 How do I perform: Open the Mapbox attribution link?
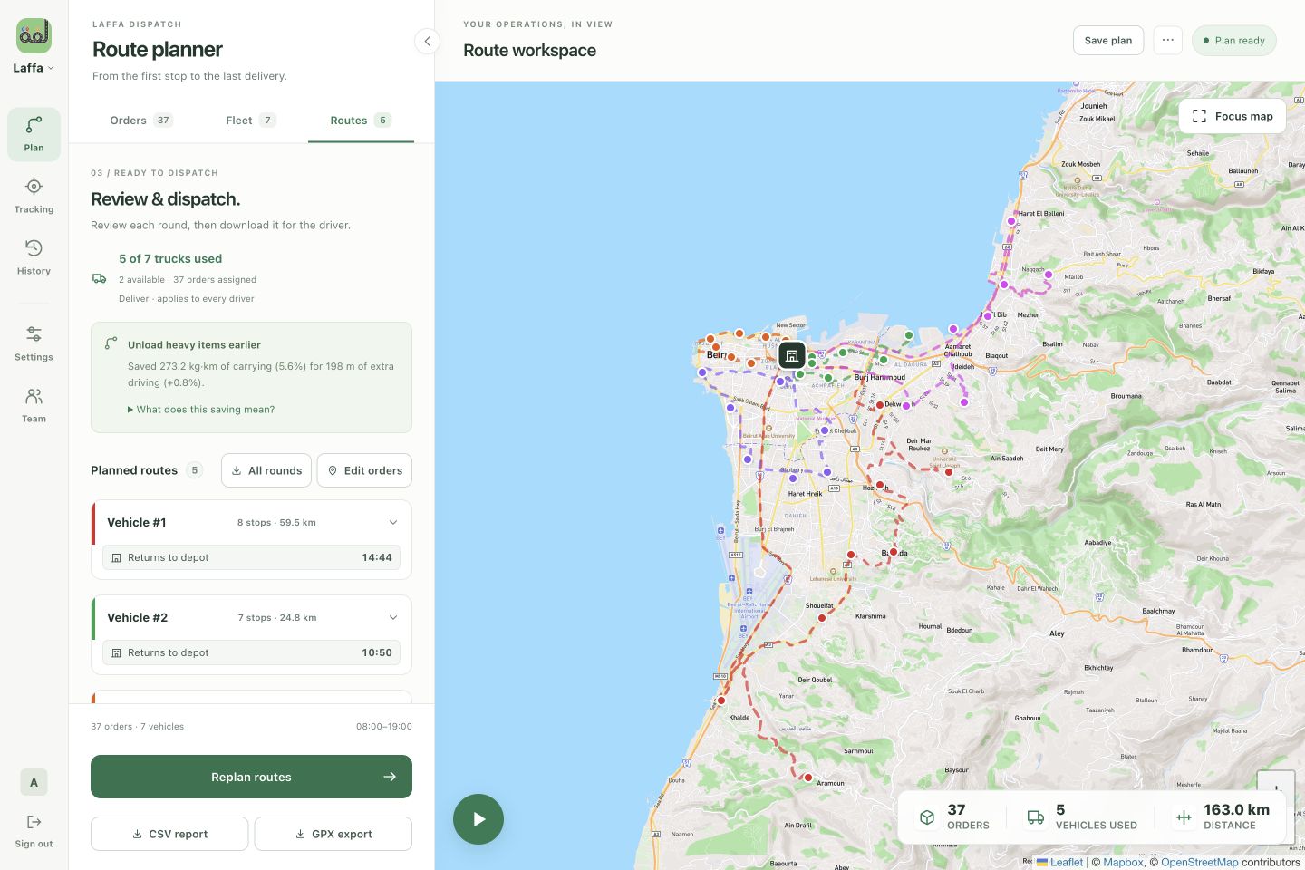pos(1124,862)
